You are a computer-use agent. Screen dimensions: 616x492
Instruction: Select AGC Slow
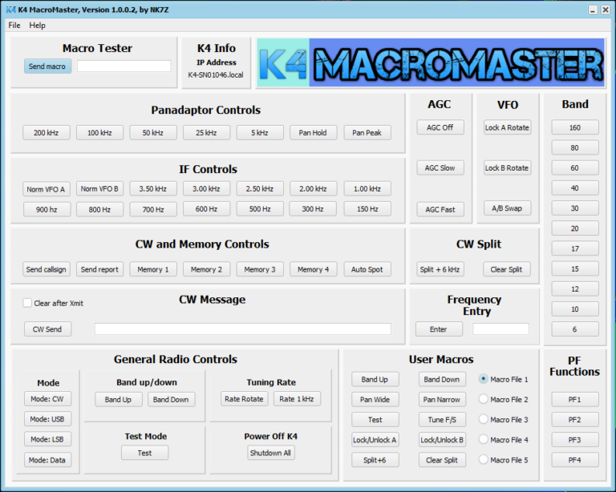[440, 167]
